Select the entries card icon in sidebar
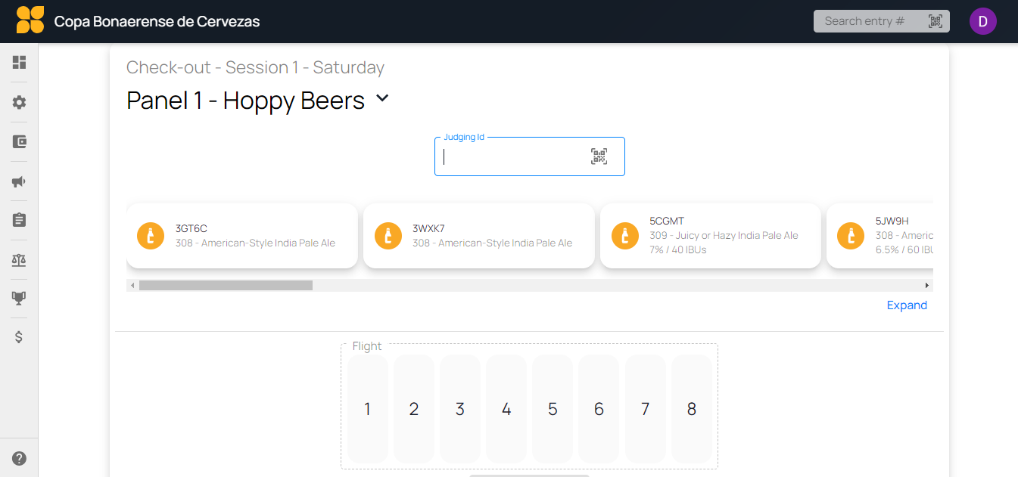This screenshot has width=1018, height=477. (x=19, y=141)
